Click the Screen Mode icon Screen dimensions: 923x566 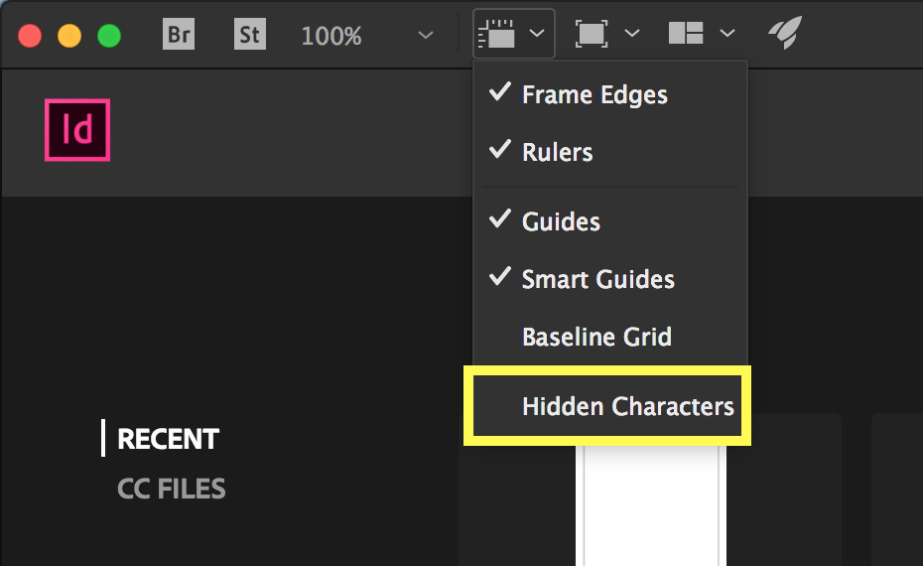592,35
